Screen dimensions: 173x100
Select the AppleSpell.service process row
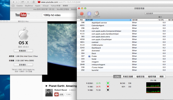coord(125,23)
